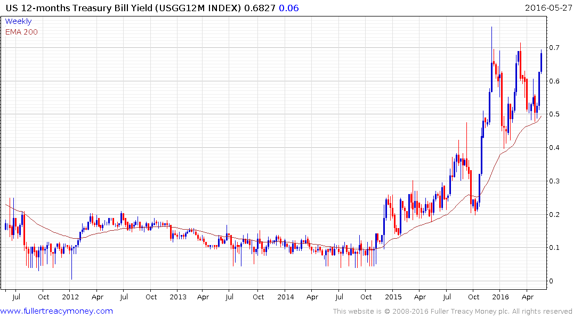Click the '2016' x-axis label
The image size is (573, 319).
(x=501, y=297)
